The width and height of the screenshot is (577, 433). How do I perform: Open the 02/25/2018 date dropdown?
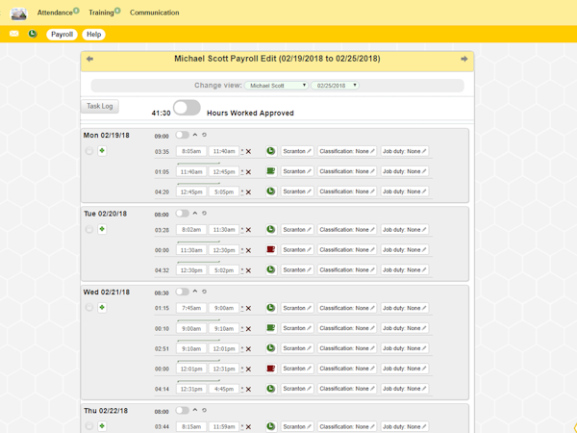click(x=335, y=86)
